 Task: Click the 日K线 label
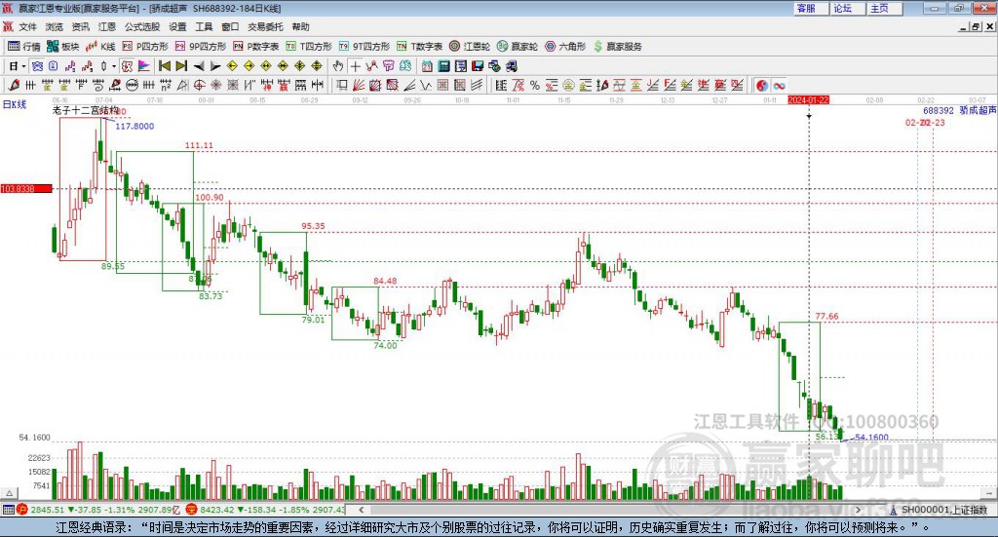(x=14, y=104)
